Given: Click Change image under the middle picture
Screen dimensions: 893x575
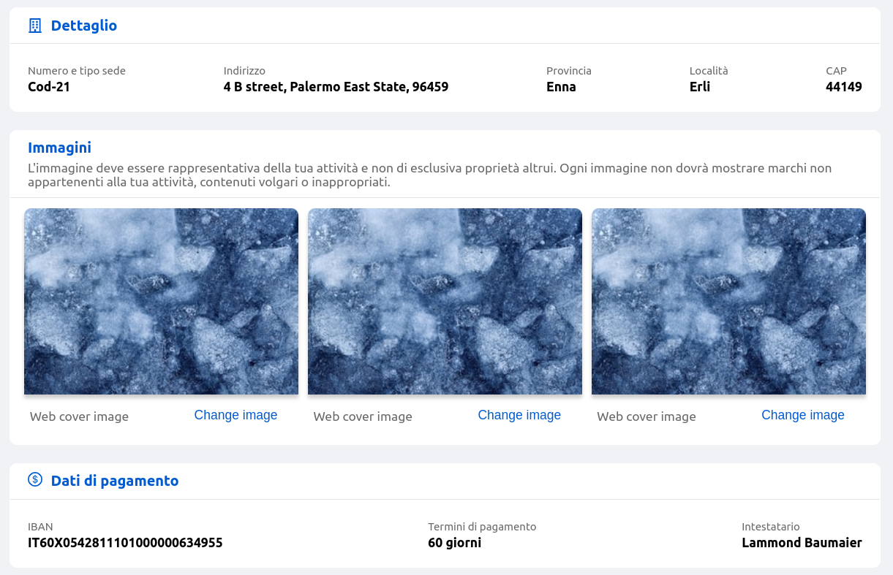Looking at the screenshot, I should (519, 415).
